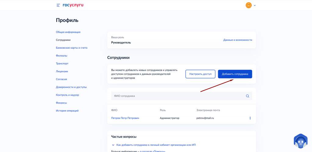Open three-dot menu for Петров Петр Петрович

(x=250, y=118)
